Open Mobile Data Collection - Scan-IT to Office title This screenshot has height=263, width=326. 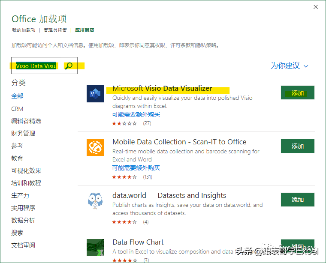coord(179,142)
